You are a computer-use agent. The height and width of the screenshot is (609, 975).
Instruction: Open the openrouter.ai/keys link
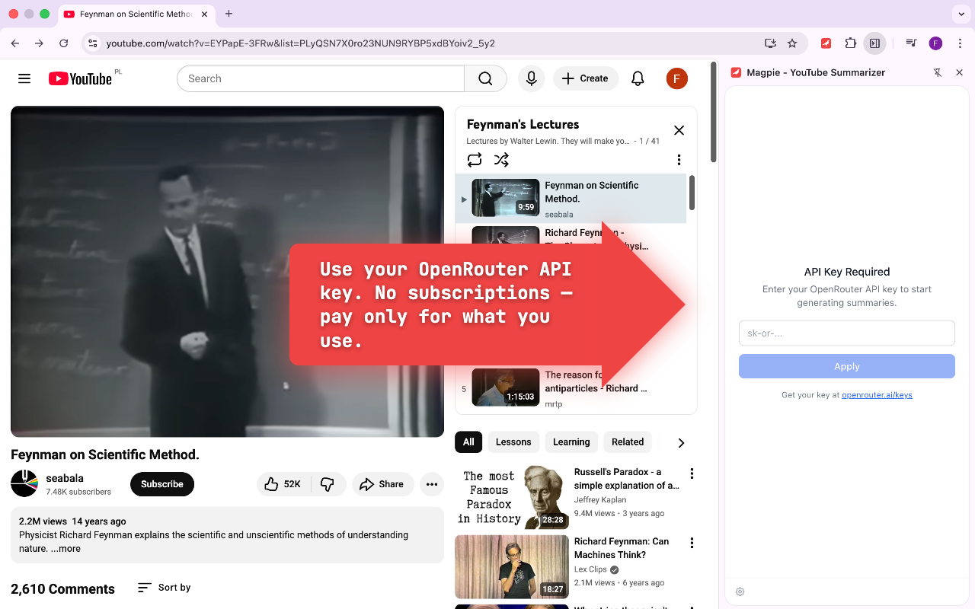[x=877, y=394]
